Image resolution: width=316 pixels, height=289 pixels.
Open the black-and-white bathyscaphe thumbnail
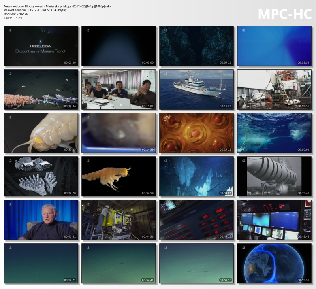pos(274,176)
